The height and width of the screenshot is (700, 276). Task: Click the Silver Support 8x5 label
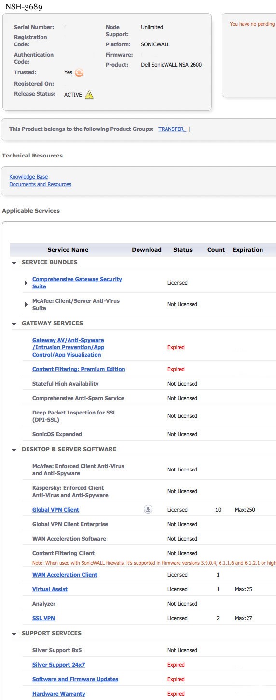57,650
